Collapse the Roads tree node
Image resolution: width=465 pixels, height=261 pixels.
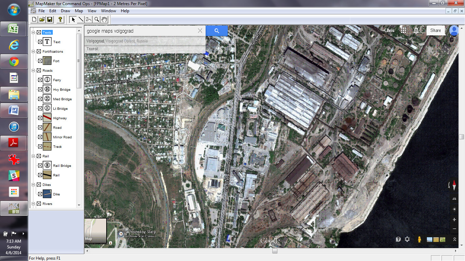[33, 71]
